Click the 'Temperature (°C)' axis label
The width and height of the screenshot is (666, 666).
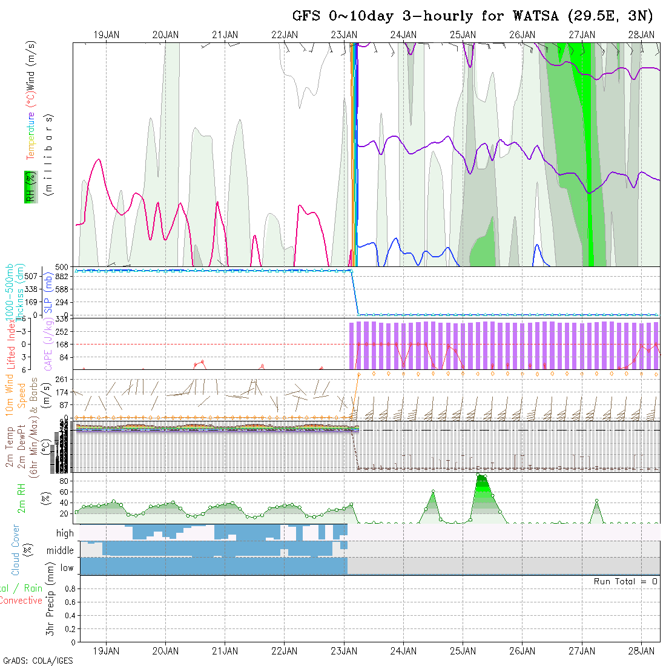(31, 126)
